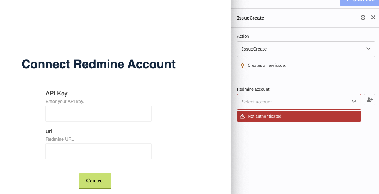Focus the API Key input field
The width and height of the screenshot is (379, 194).
click(99, 114)
